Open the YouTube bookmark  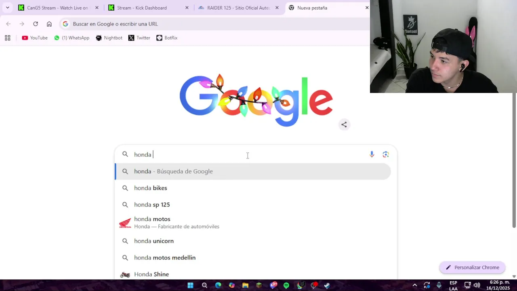click(35, 38)
